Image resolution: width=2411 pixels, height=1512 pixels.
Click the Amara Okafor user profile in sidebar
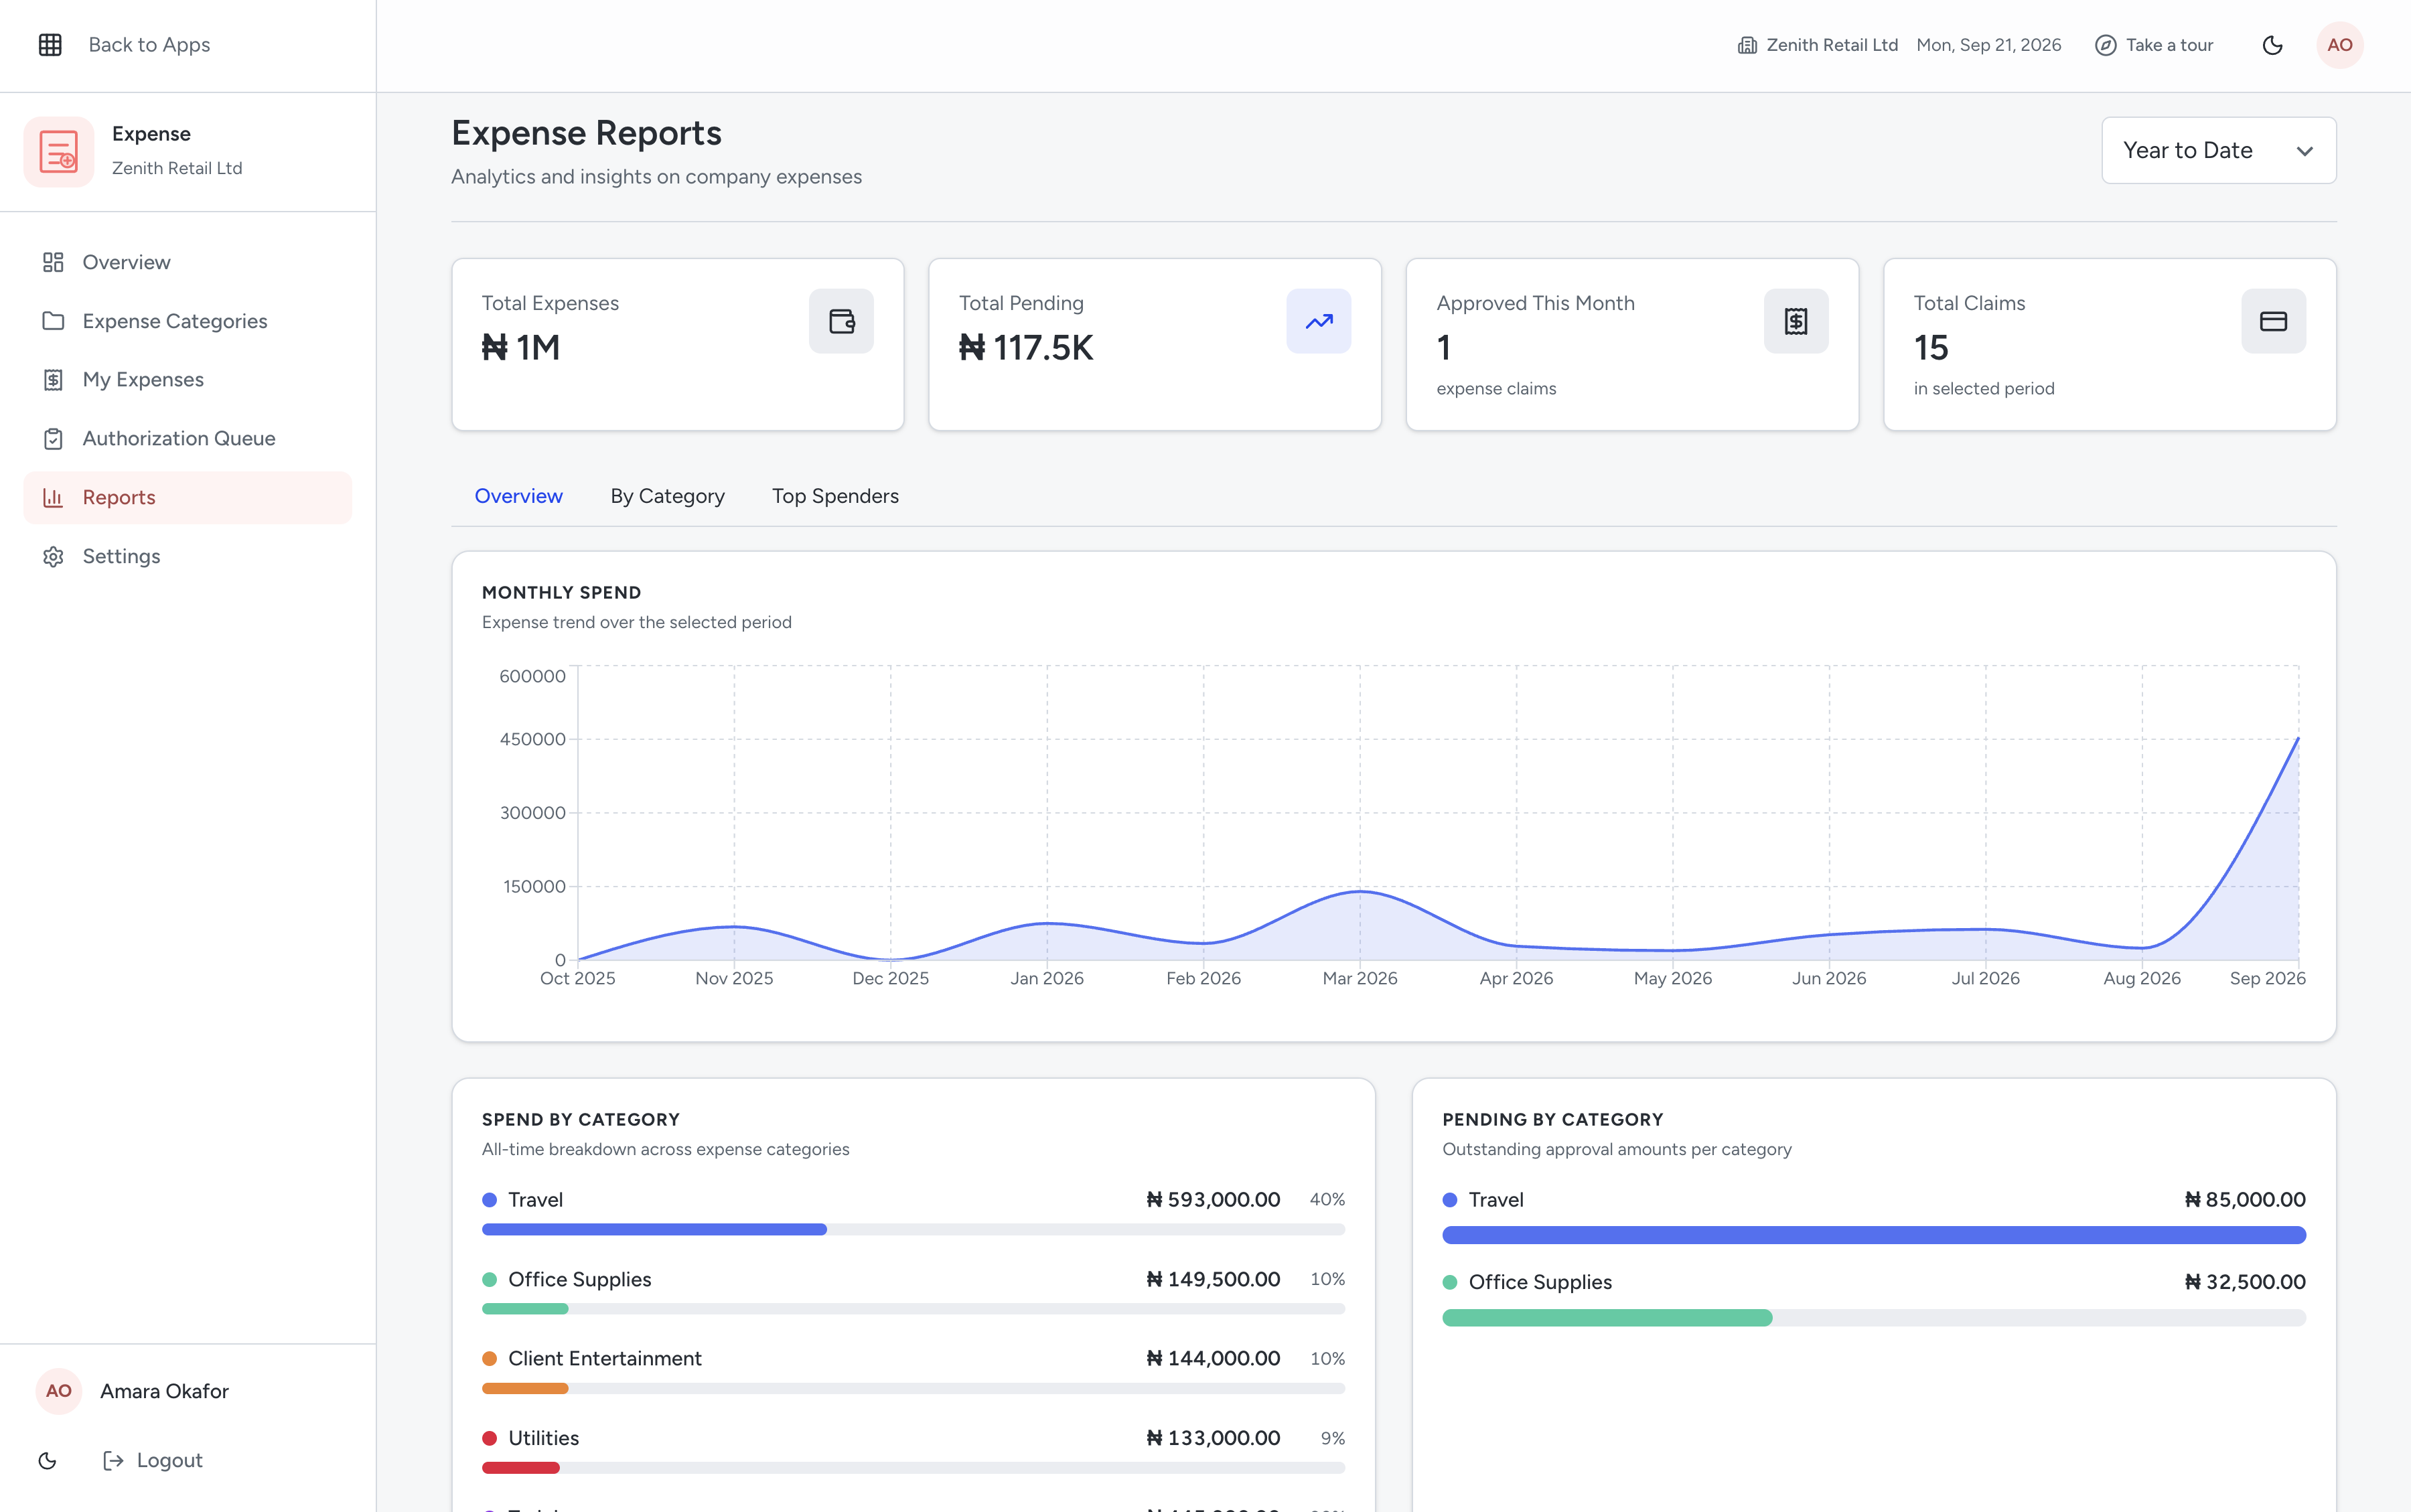(134, 1391)
